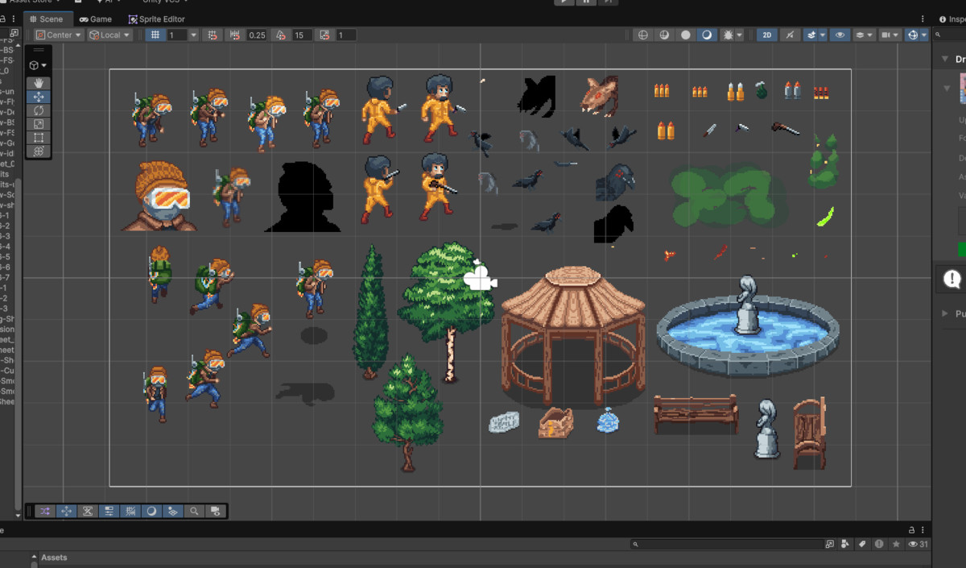The width and height of the screenshot is (966, 568).
Task: Toggle grid snapping icon
Action: pos(213,35)
